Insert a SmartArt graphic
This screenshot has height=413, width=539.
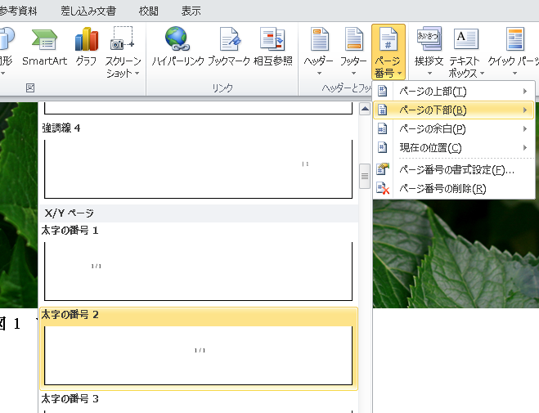tap(44, 47)
